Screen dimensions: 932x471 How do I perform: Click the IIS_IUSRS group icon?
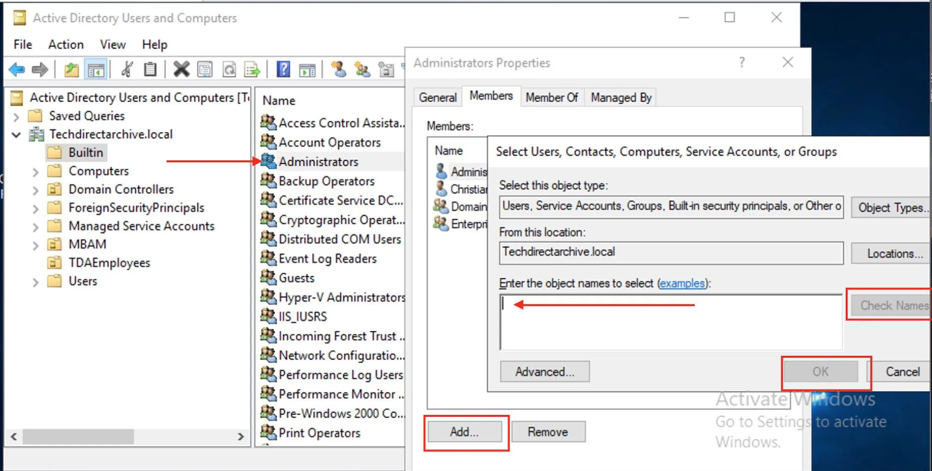click(x=268, y=316)
